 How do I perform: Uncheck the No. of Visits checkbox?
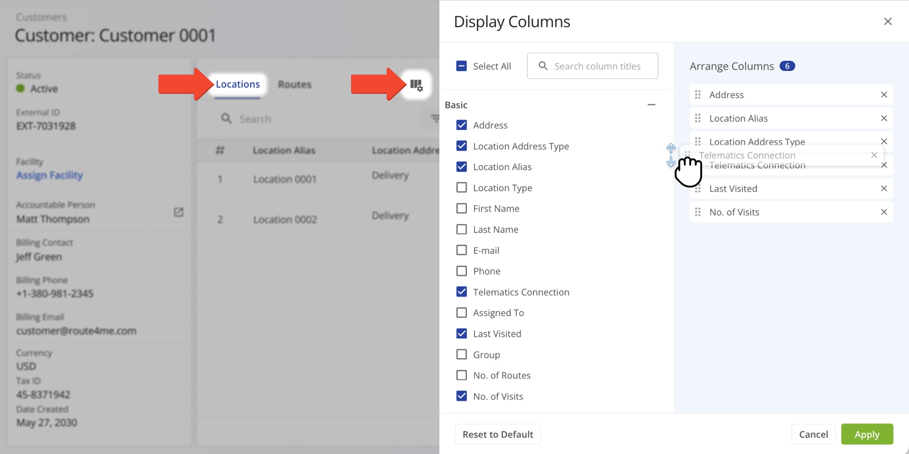click(462, 396)
